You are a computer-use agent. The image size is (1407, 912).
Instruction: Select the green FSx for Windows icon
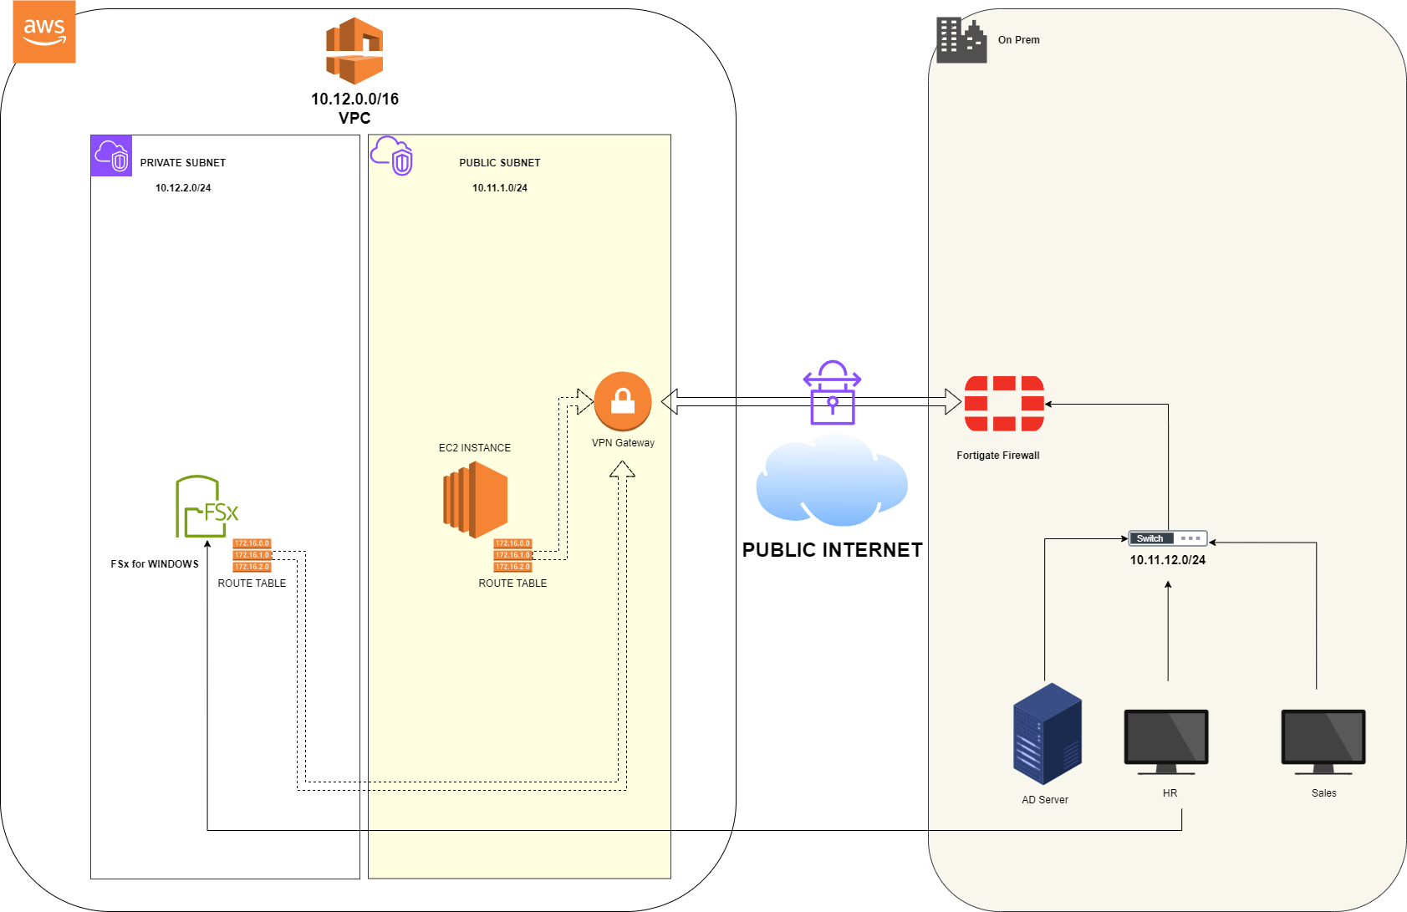pyautogui.click(x=206, y=507)
